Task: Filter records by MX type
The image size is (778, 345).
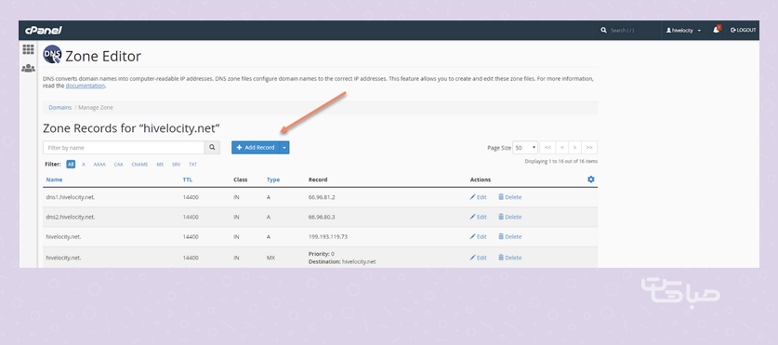Action: click(160, 165)
